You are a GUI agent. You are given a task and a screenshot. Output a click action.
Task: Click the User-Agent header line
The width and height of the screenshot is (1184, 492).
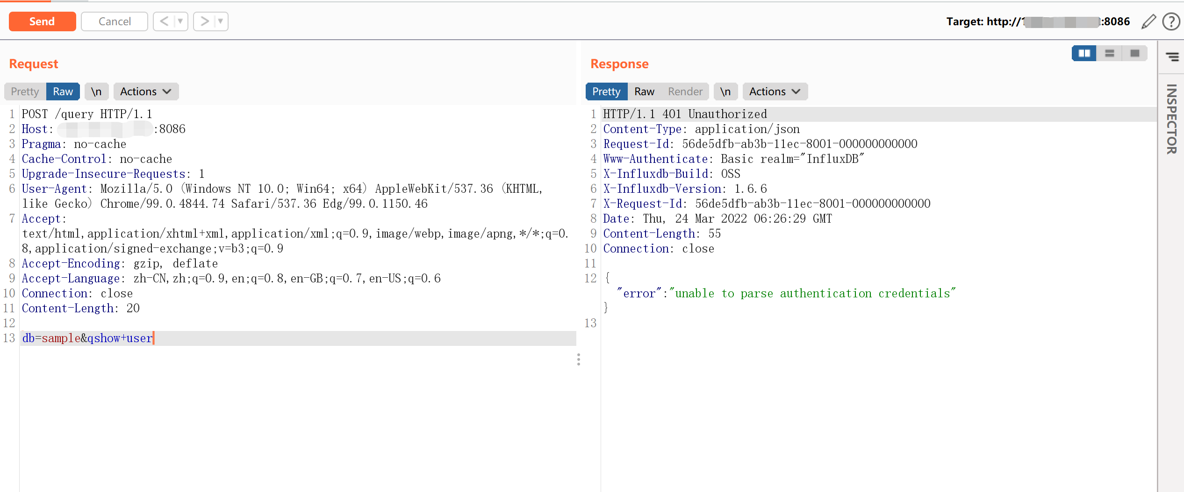click(x=282, y=197)
